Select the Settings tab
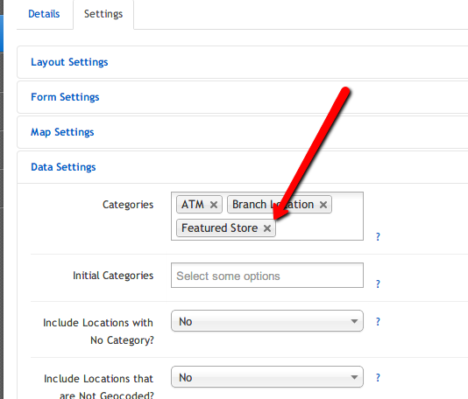The image size is (468, 399). [x=103, y=14]
